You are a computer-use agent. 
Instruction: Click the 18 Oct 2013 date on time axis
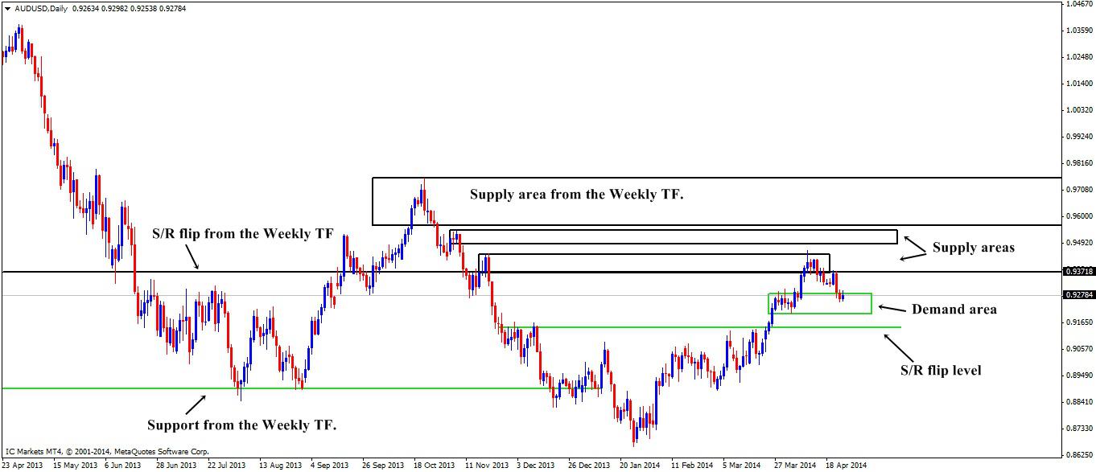point(434,466)
